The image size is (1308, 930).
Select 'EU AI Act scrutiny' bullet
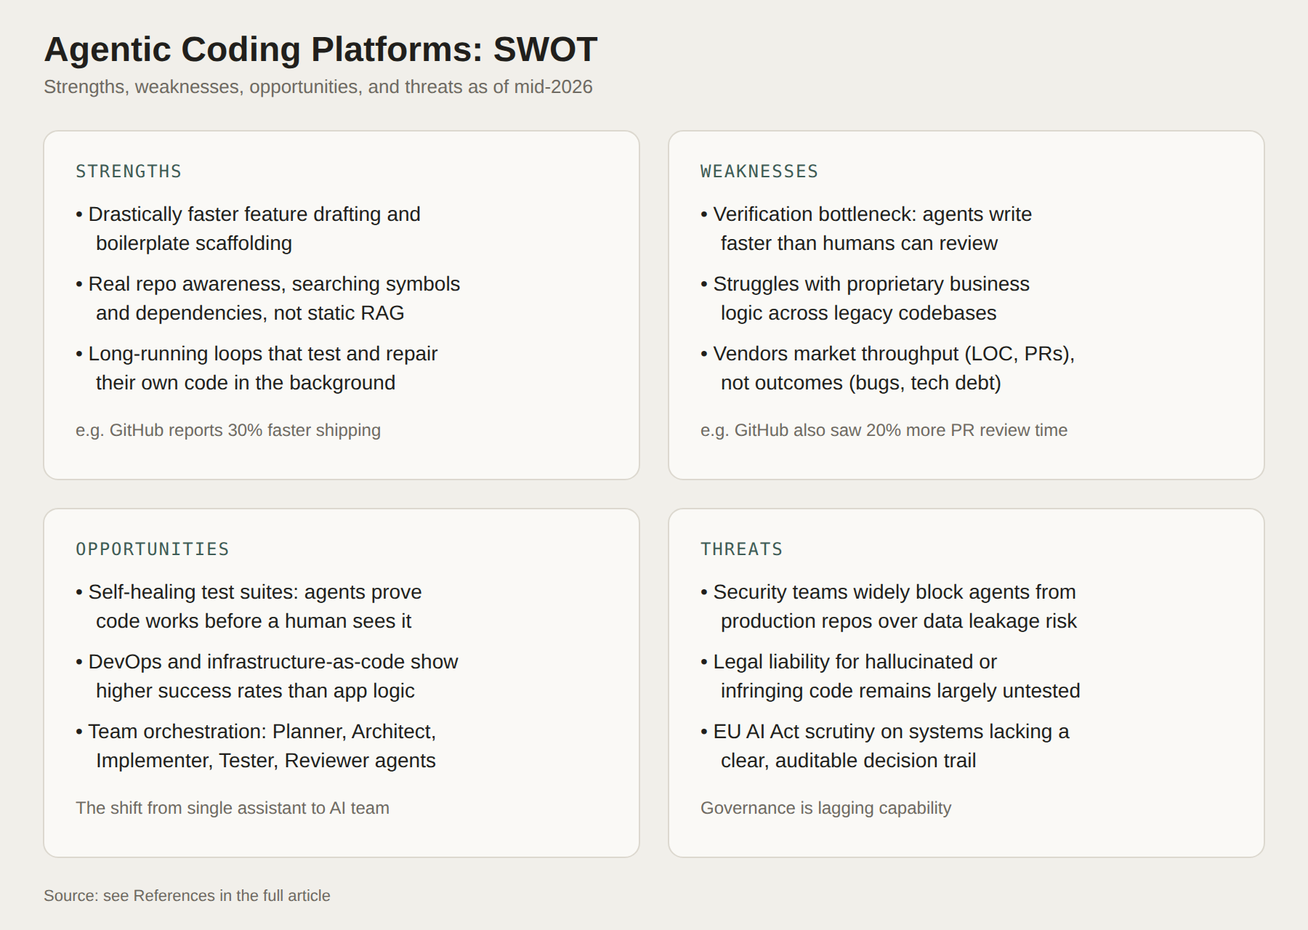(x=884, y=746)
